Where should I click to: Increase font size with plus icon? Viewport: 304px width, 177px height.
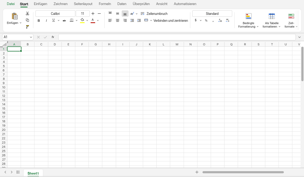[x=93, y=14]
